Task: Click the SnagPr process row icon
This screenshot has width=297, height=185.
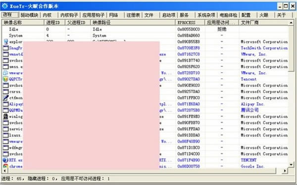Action: [x=5, y=48]
